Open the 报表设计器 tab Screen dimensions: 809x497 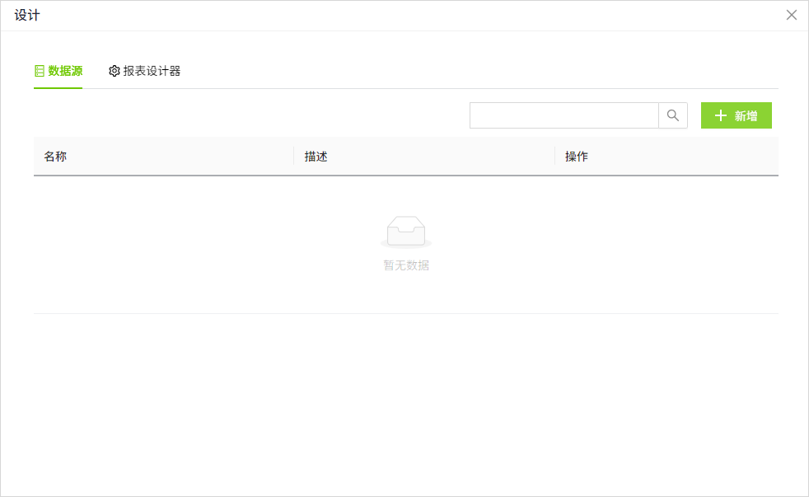(x=152, y=71)
